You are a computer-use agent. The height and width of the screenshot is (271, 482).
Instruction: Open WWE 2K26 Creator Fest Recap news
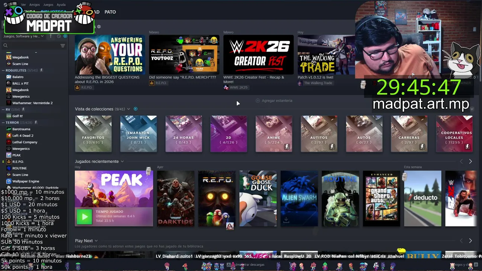point(254,79)
